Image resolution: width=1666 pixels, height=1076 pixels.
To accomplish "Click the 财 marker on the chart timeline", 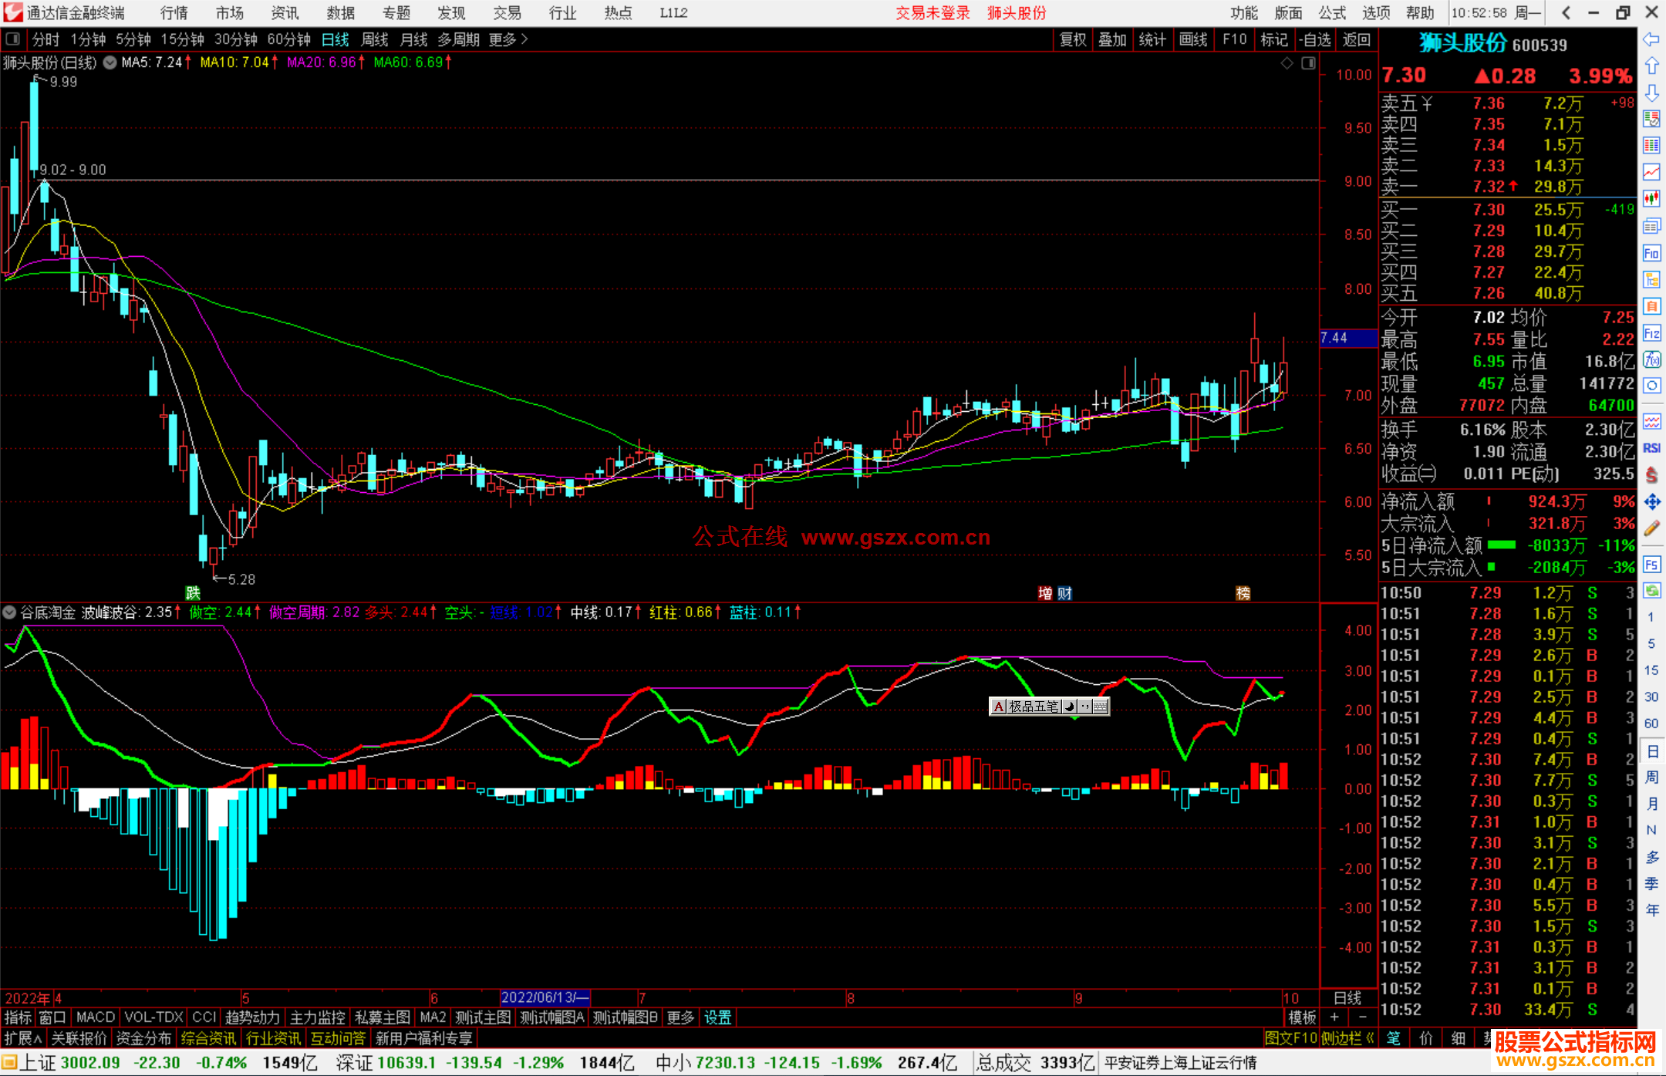I will coord(1064,593).
